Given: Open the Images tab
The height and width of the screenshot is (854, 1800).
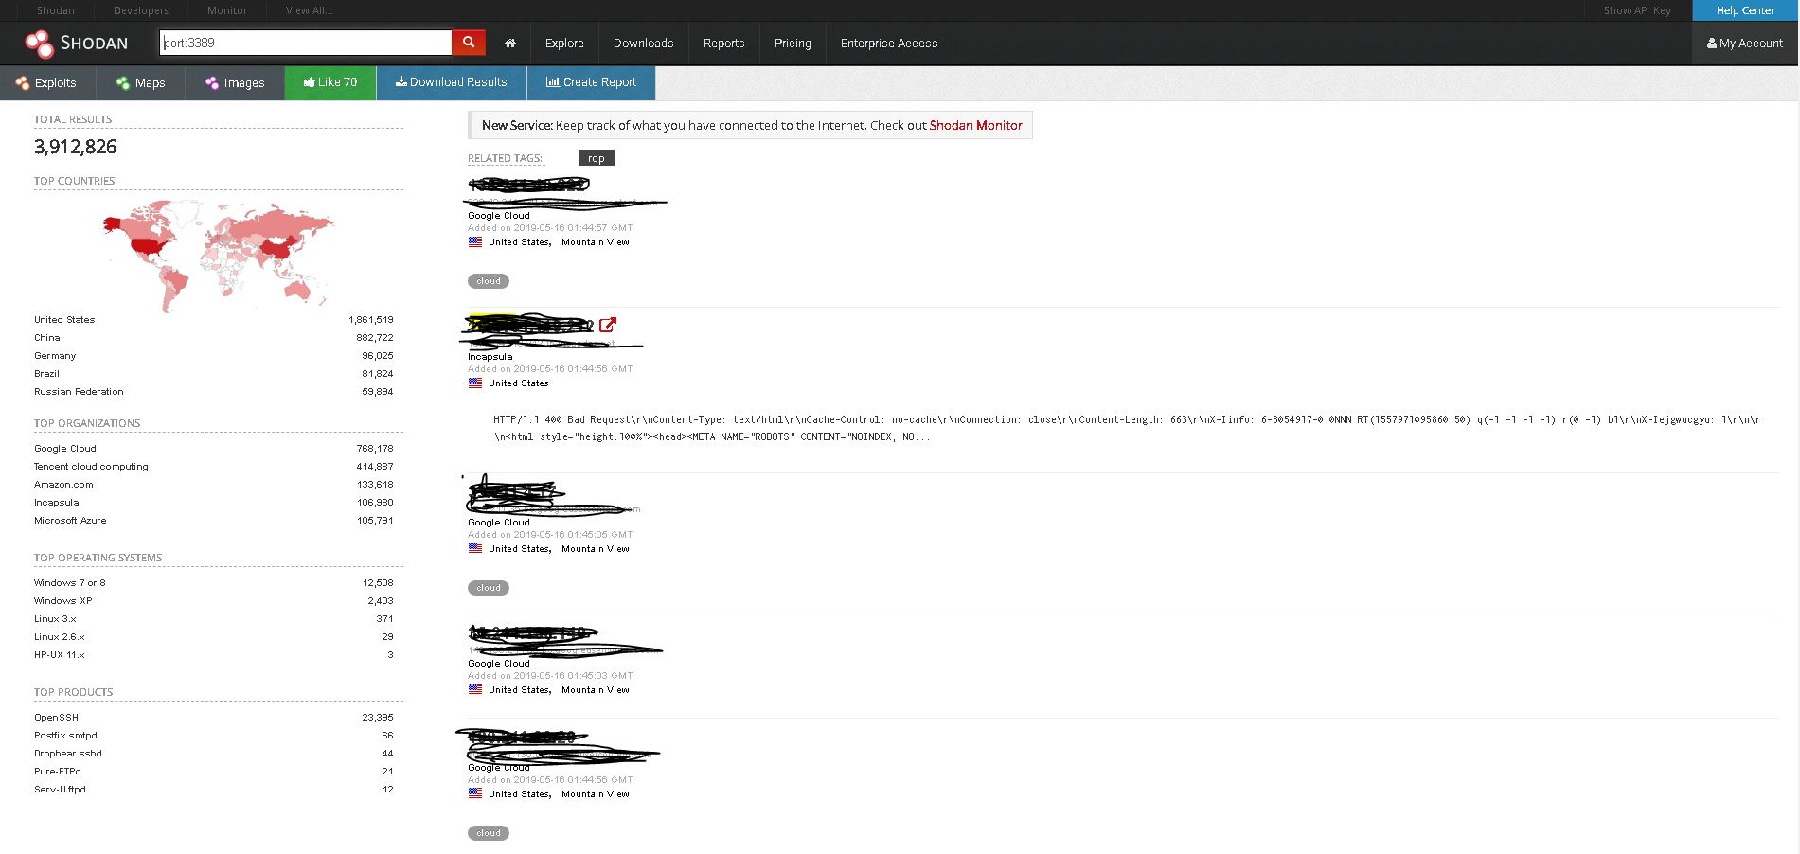Looking at the screenshot, I should pyautogui.click(x=235, y=82).
